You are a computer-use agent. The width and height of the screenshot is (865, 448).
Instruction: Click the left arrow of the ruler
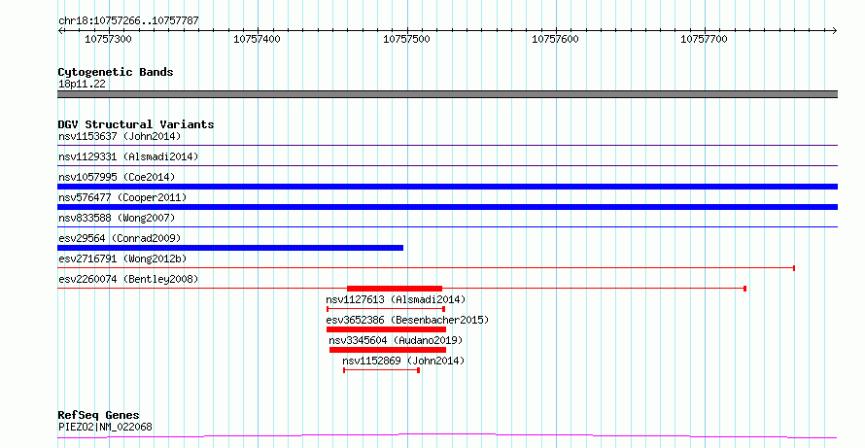point(60,30)
